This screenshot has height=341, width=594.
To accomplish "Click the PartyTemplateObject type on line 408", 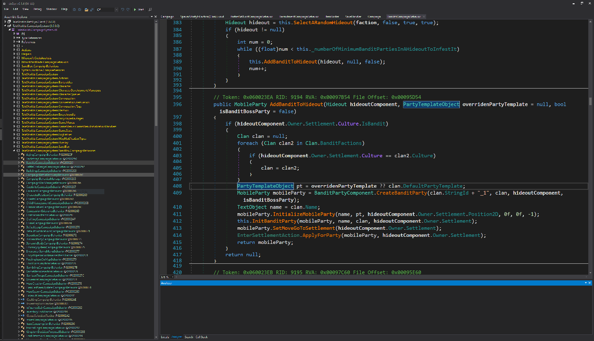I will [x=265, y=186].
